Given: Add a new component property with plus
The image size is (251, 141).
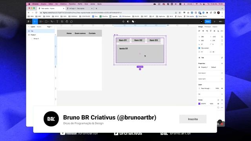Looking at the screenshot, I should pos(222,63).
